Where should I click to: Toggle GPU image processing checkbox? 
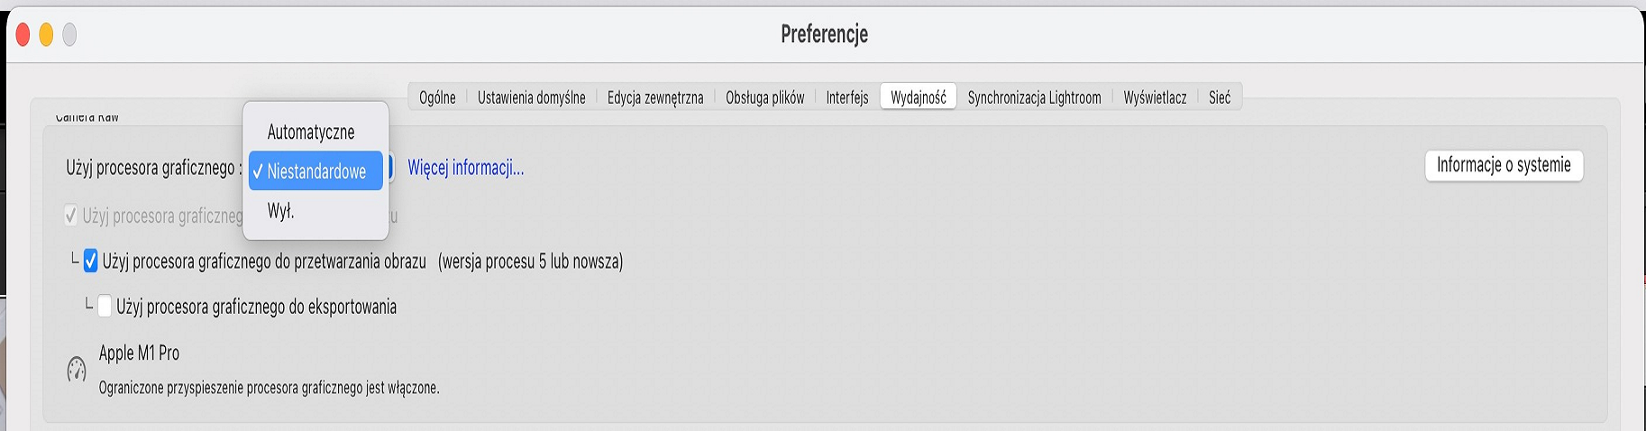tap(91, 261)
